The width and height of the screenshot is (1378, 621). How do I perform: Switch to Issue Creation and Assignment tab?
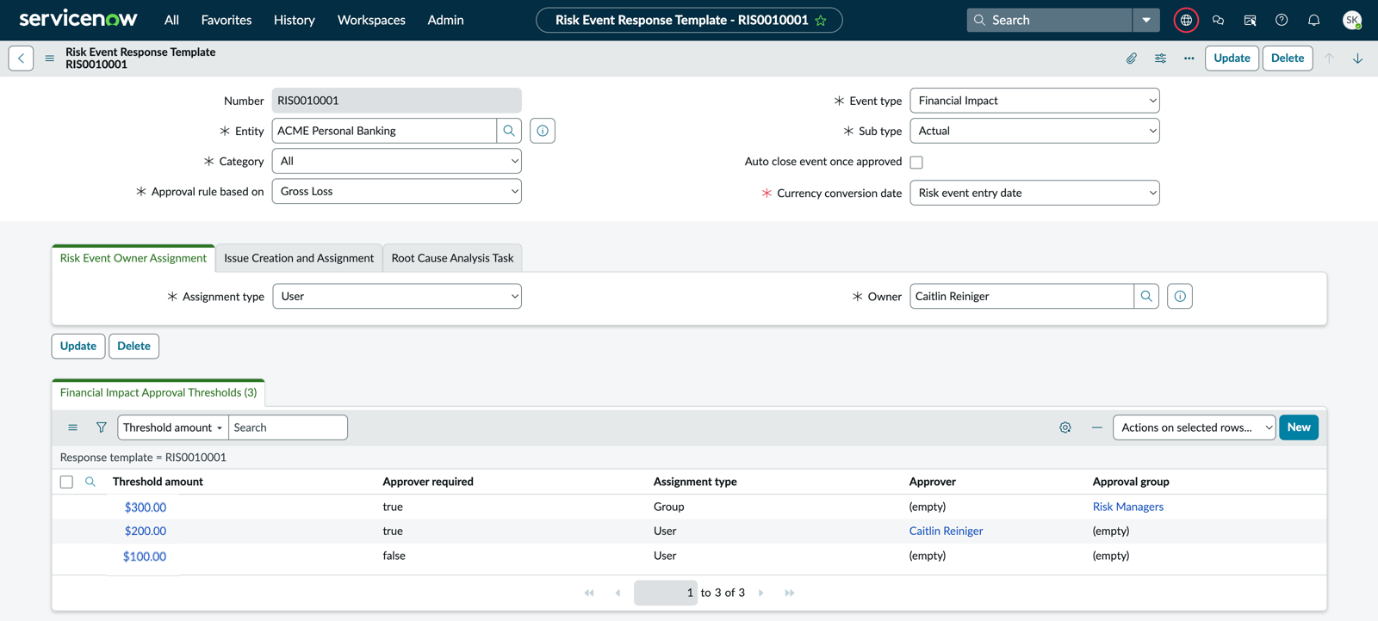(x=299, y=258)
